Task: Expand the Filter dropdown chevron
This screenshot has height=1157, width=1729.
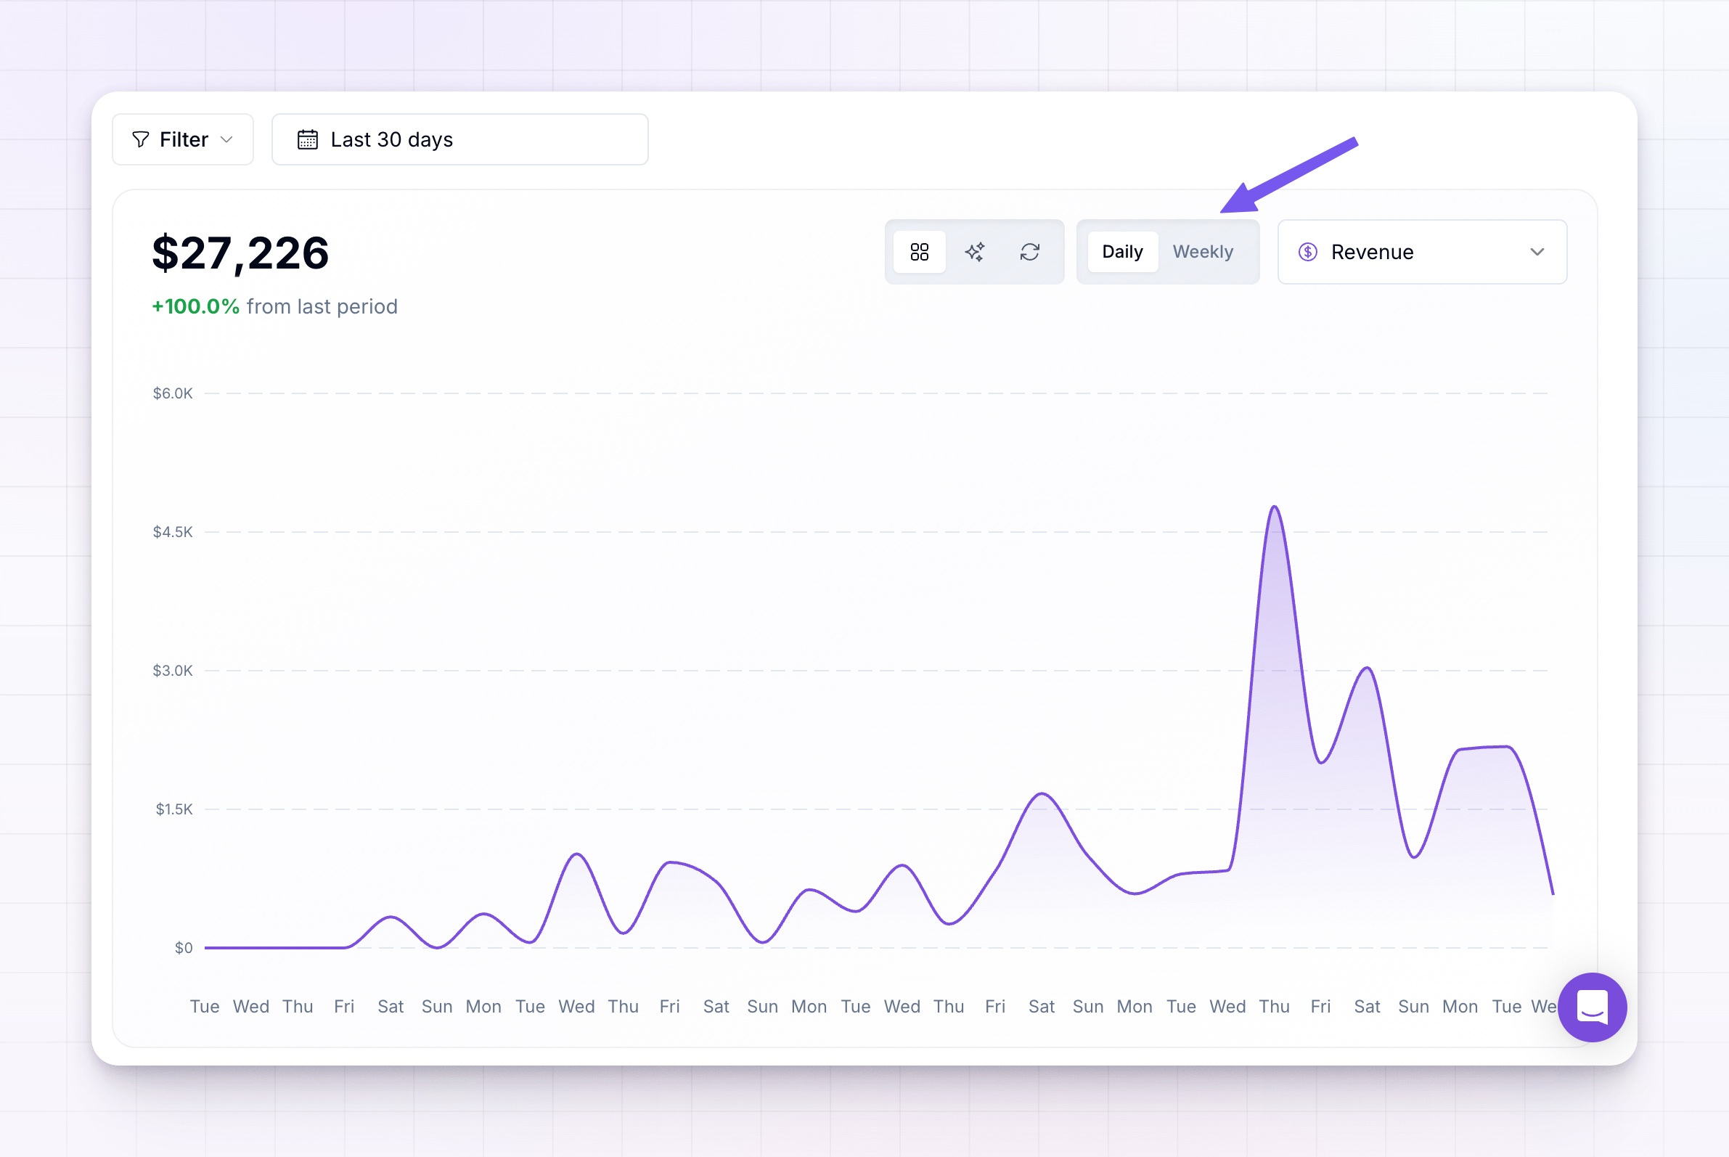Action: click(226, 139)
